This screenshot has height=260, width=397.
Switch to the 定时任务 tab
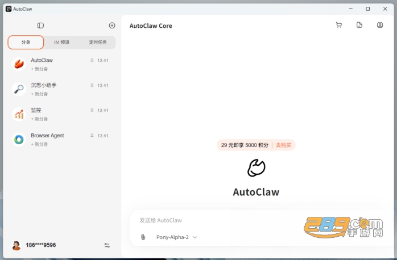tap(98, 42)
